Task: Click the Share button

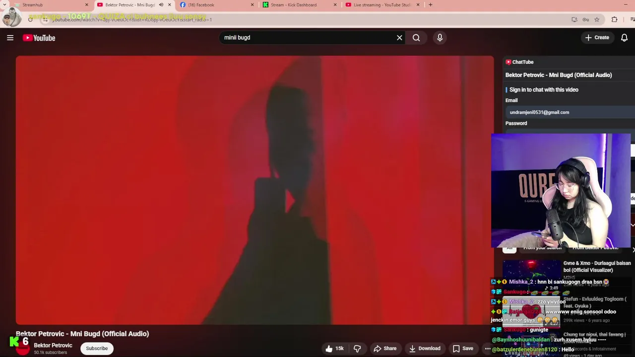Action: coord(385,349)
